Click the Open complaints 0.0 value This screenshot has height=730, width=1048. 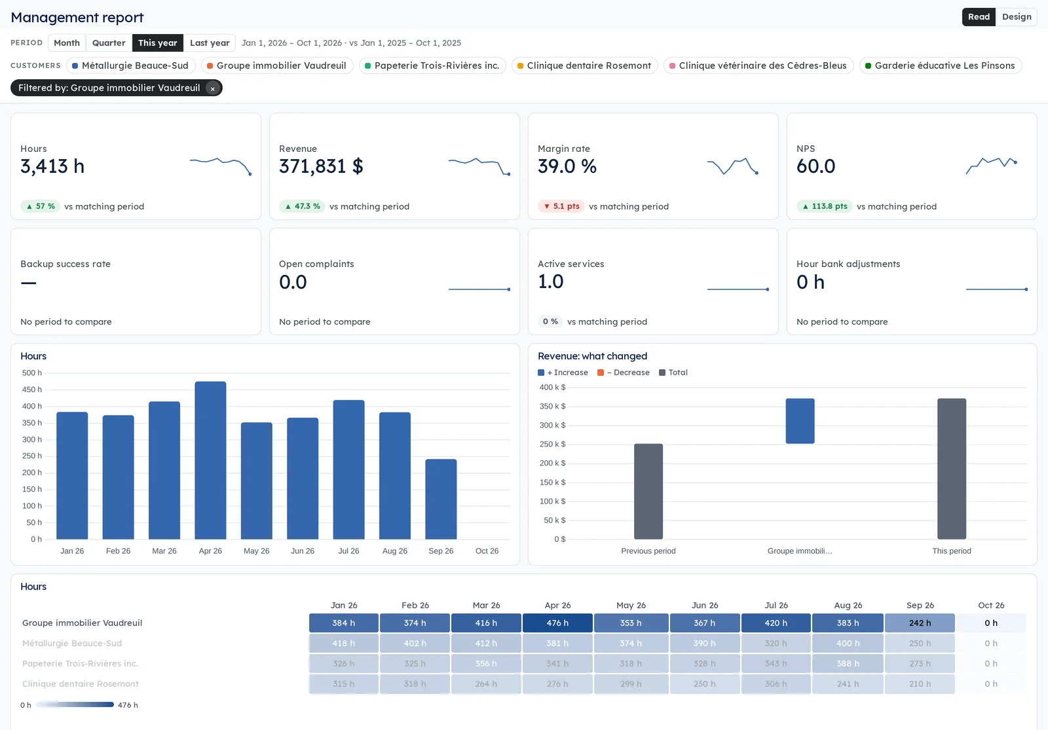pos(293,282)
